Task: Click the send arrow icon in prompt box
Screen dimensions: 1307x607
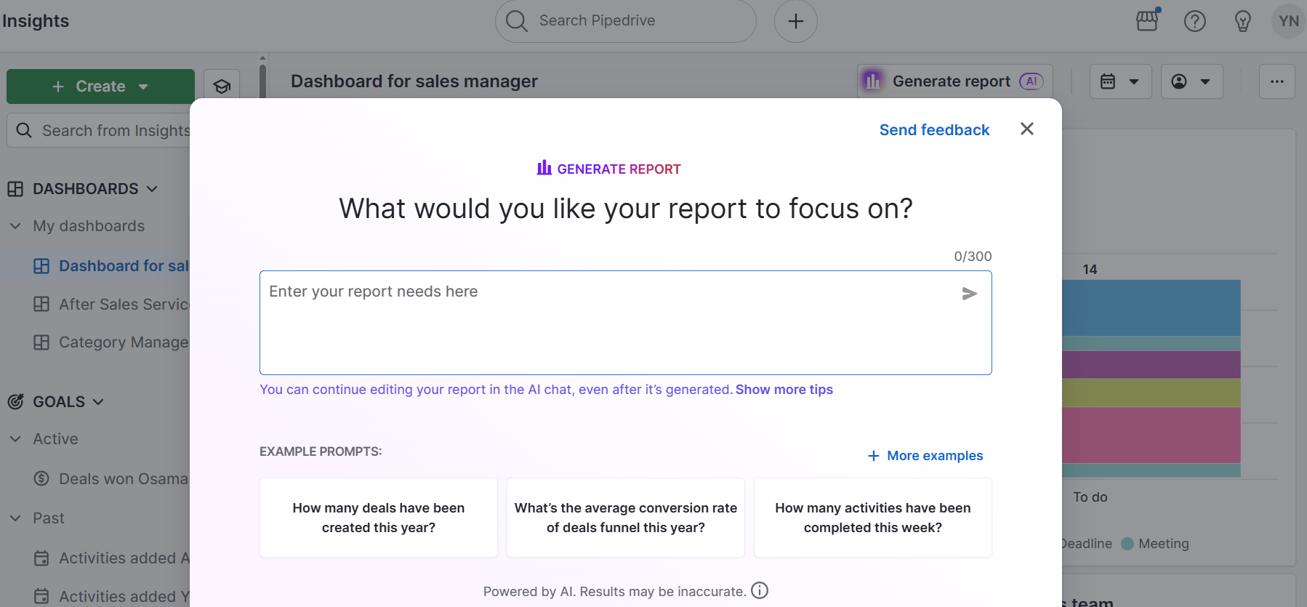Action: coord(970,294)
